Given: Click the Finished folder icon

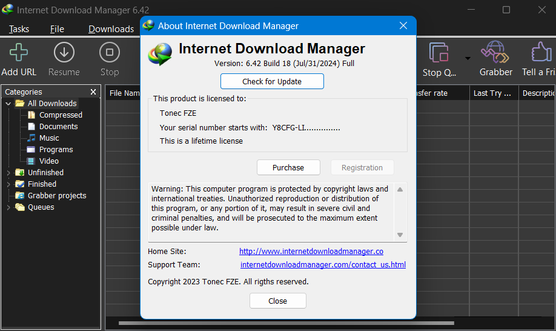Looking at the screenshot, I should (x=20, y=184).
